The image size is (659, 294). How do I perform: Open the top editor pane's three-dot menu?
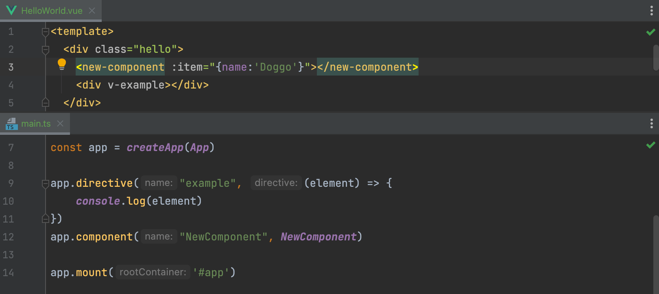[x=651, y=11]
